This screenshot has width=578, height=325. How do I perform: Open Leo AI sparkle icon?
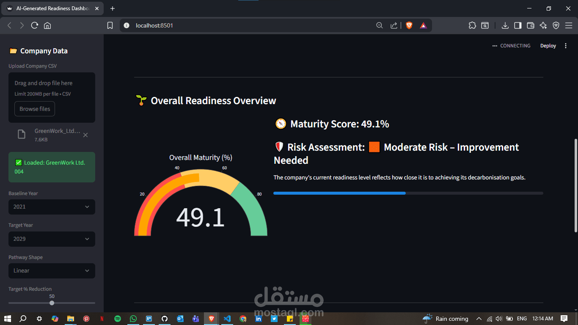click(x=543, y=25)
